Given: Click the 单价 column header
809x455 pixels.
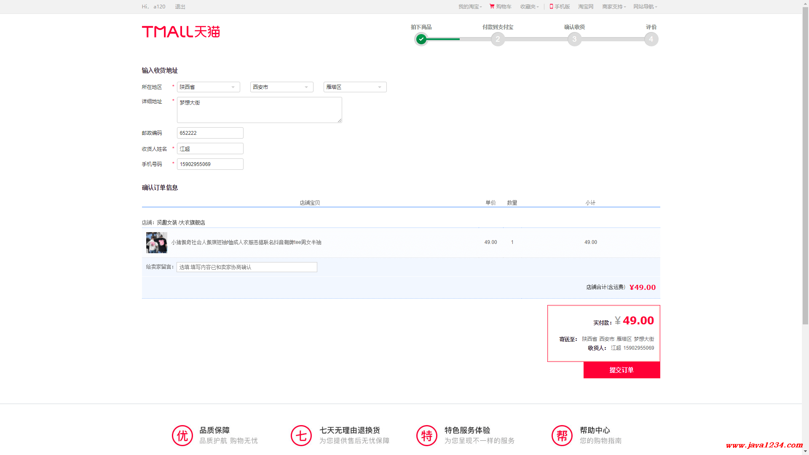Looking at the screenshot, I should (x=490, y=203).
